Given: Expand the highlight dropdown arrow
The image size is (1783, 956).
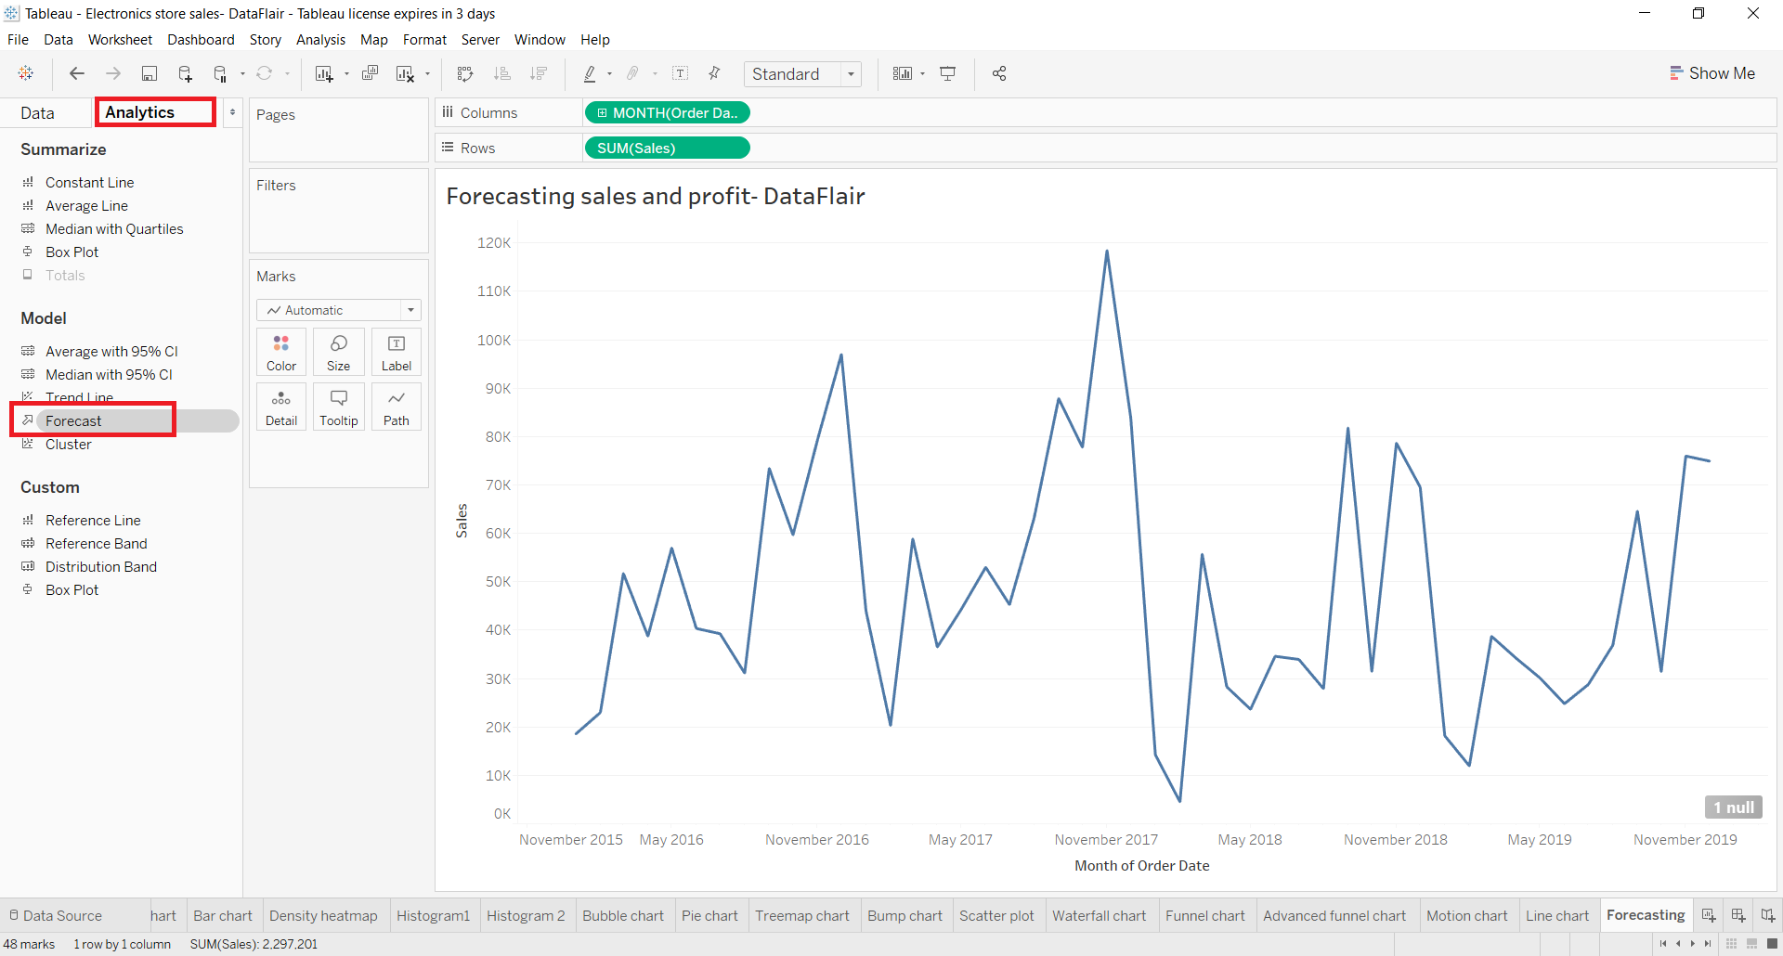Looking at the screenshot, I should click(609, 74).
